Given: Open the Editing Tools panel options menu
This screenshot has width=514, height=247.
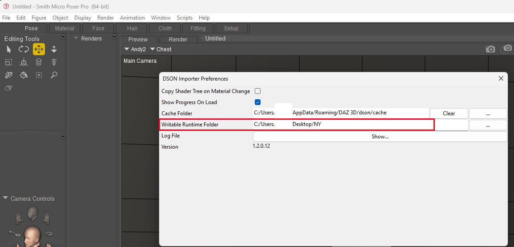Looking at the screenshot, I should pyautogui.click(x=63, y=37).
